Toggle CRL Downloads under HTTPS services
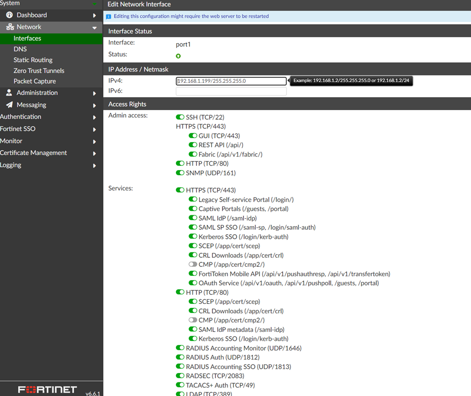 193,255
